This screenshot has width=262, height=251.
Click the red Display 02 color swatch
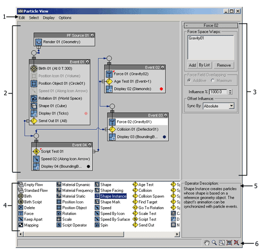click(x=161, y=89)
